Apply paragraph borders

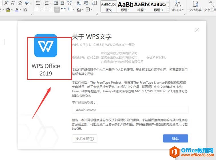[x=88, y=10]
